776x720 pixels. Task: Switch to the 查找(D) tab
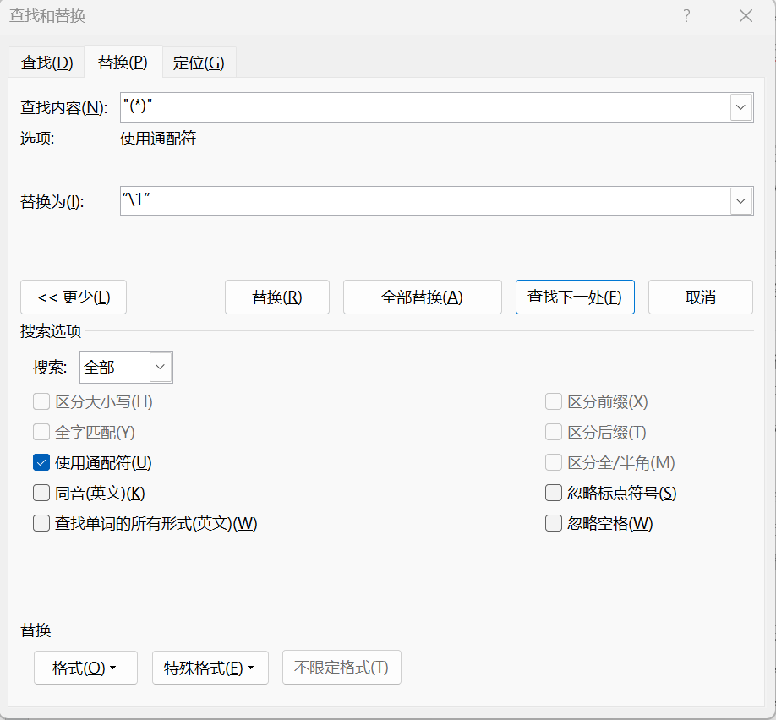47,63
